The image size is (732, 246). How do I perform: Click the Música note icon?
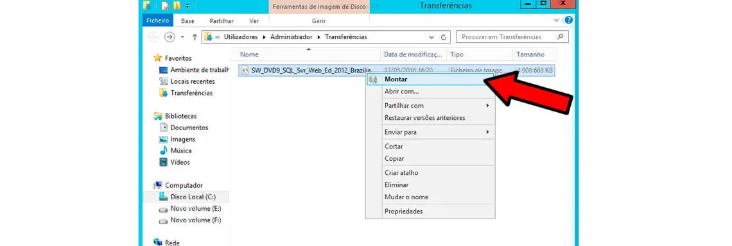coord(163,151)
